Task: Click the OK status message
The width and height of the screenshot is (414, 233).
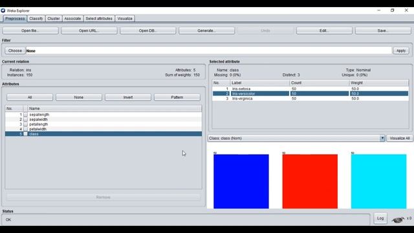Action: pos(8,220)
